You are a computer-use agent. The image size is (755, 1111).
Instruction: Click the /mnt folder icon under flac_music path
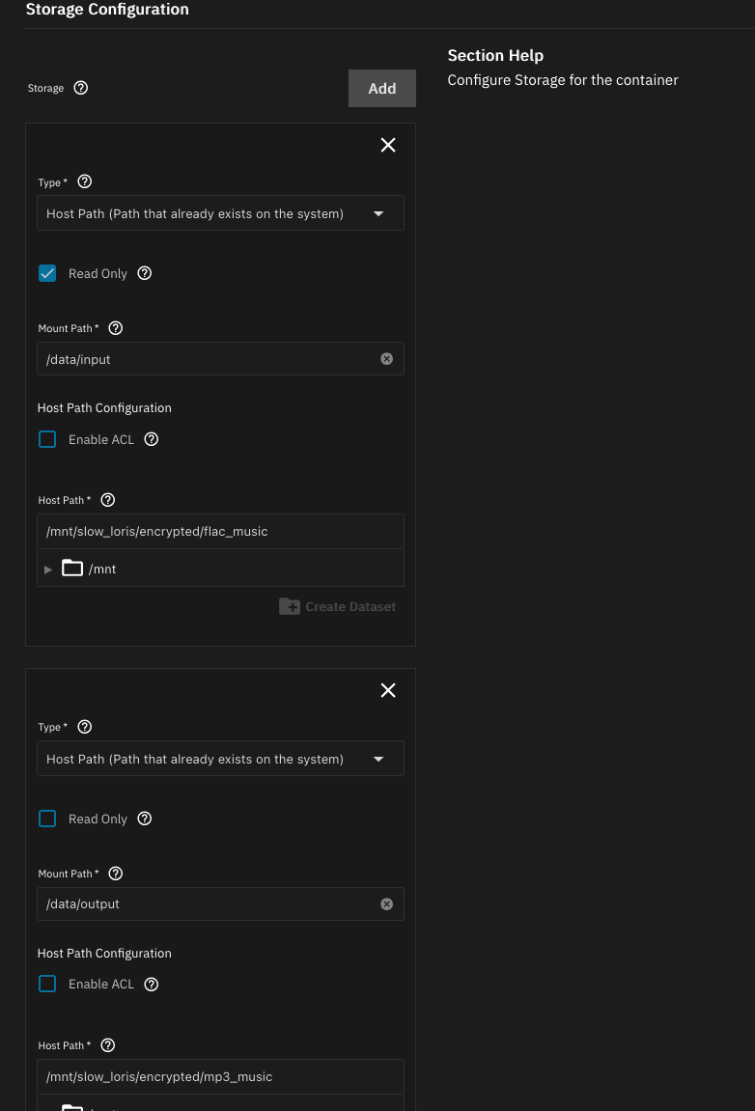click(x=72, y=569)
